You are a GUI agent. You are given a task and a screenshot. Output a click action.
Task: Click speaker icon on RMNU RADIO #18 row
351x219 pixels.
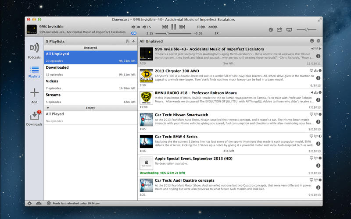point(312,92)
